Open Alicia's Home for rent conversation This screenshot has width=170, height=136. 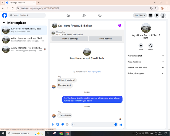(24, 39)
